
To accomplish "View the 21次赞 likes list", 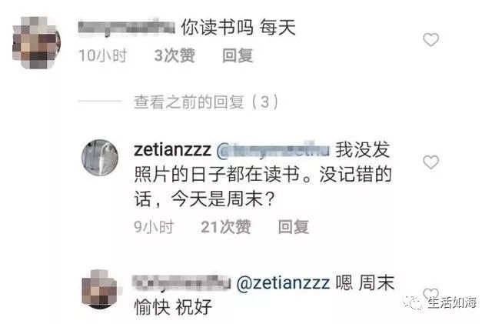I will click(x=225, y=227).
